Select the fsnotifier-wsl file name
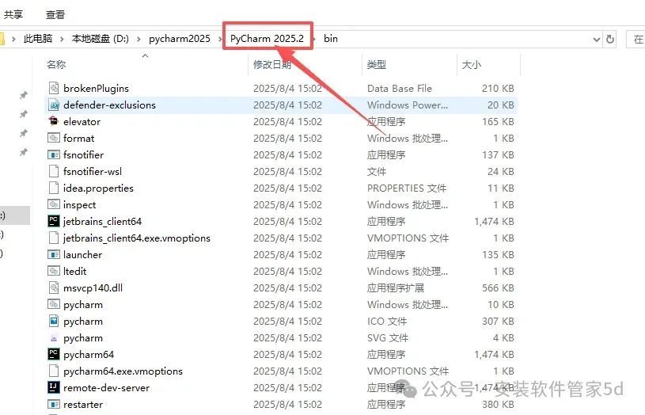This screenshot has width=645, height=415. 93,171
